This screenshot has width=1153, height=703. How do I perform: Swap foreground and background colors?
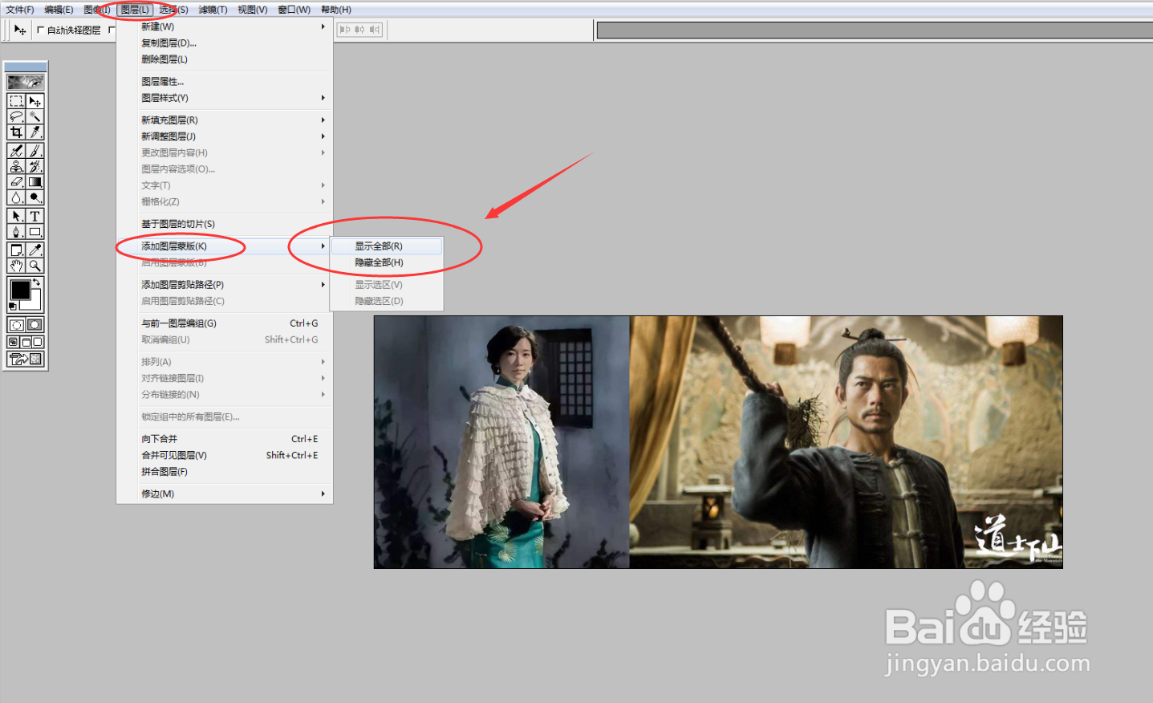tap(37, 282)
